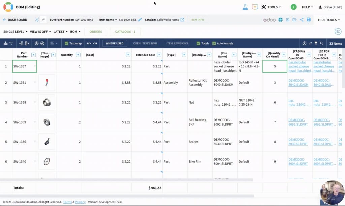Click the swap arrows icon in grid toolbar
The height and width of the screenshot is (206, 345).
310,43
